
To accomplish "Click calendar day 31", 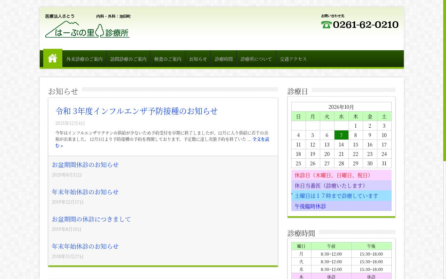I will pos(384,163).
